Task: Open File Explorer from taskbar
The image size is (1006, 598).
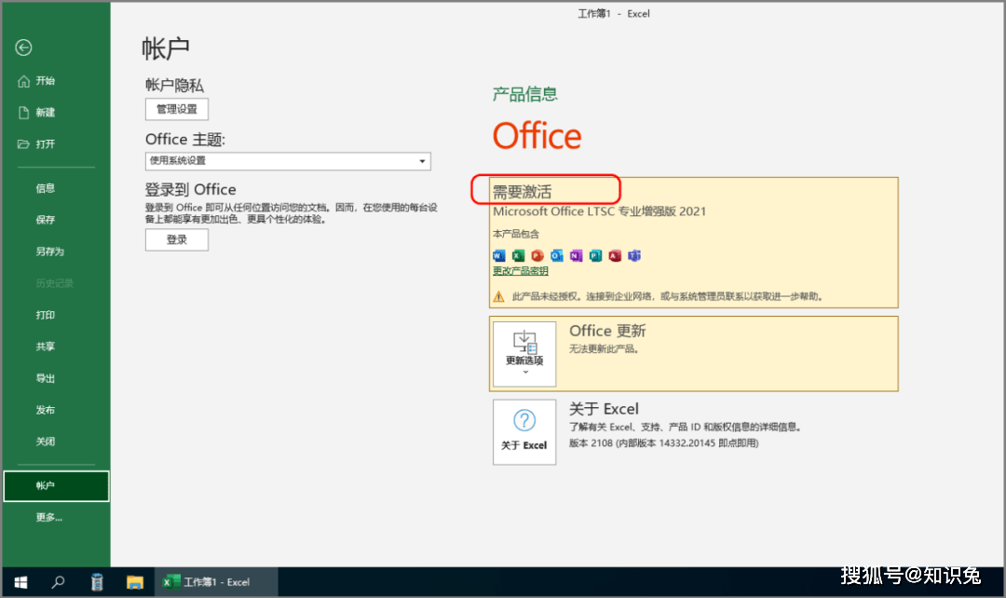Action: coord(135,582)
